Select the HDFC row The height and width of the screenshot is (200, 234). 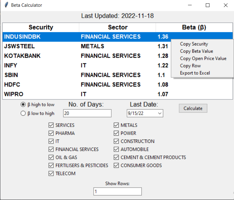117,84
